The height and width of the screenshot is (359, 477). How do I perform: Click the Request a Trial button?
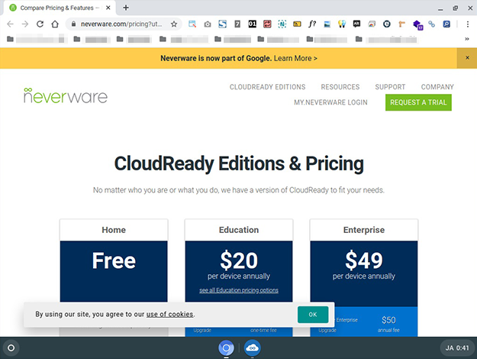(x=418, y=102)
